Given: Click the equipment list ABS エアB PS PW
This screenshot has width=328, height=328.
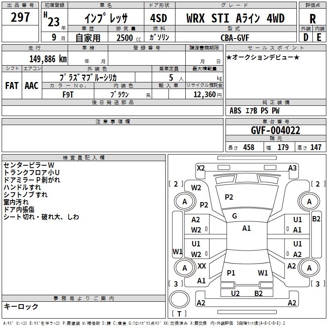Looking at the screenshot, I should coord(254,111).
